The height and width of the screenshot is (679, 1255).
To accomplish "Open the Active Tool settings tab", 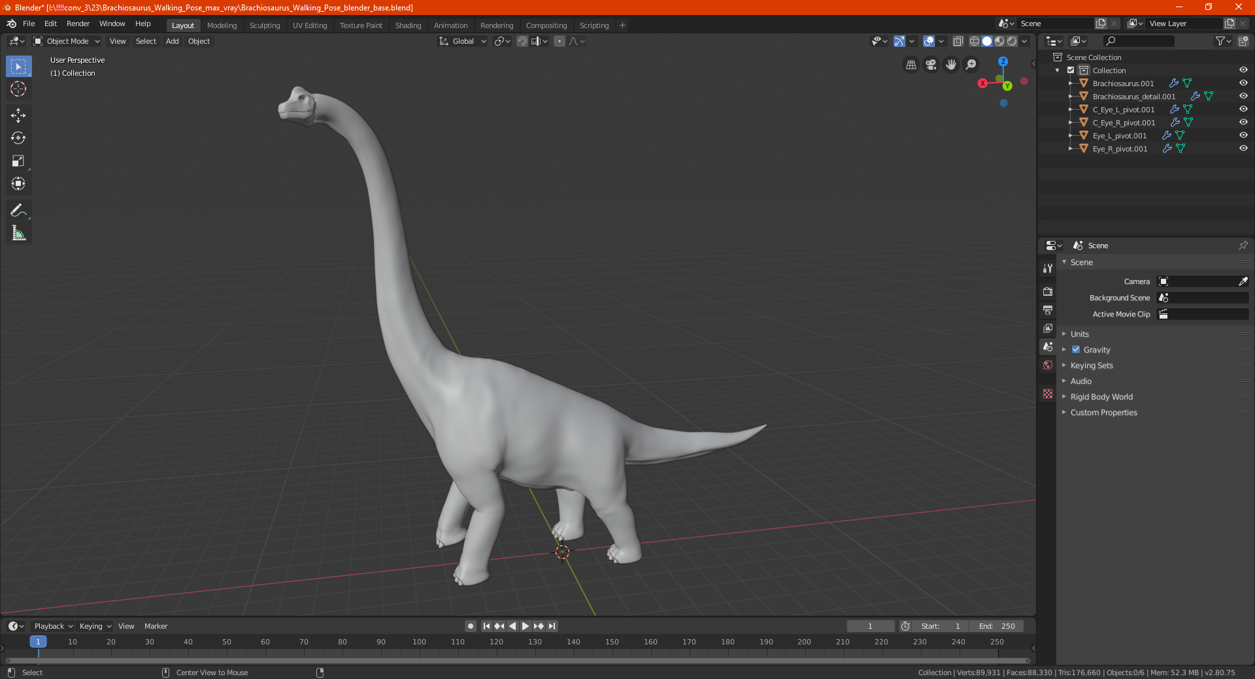I will (x=1048, y=268).
